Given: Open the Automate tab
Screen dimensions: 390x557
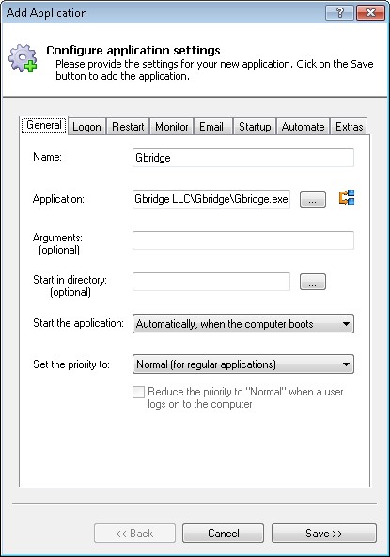Looking at the screenshot, I should coord(304,127).
